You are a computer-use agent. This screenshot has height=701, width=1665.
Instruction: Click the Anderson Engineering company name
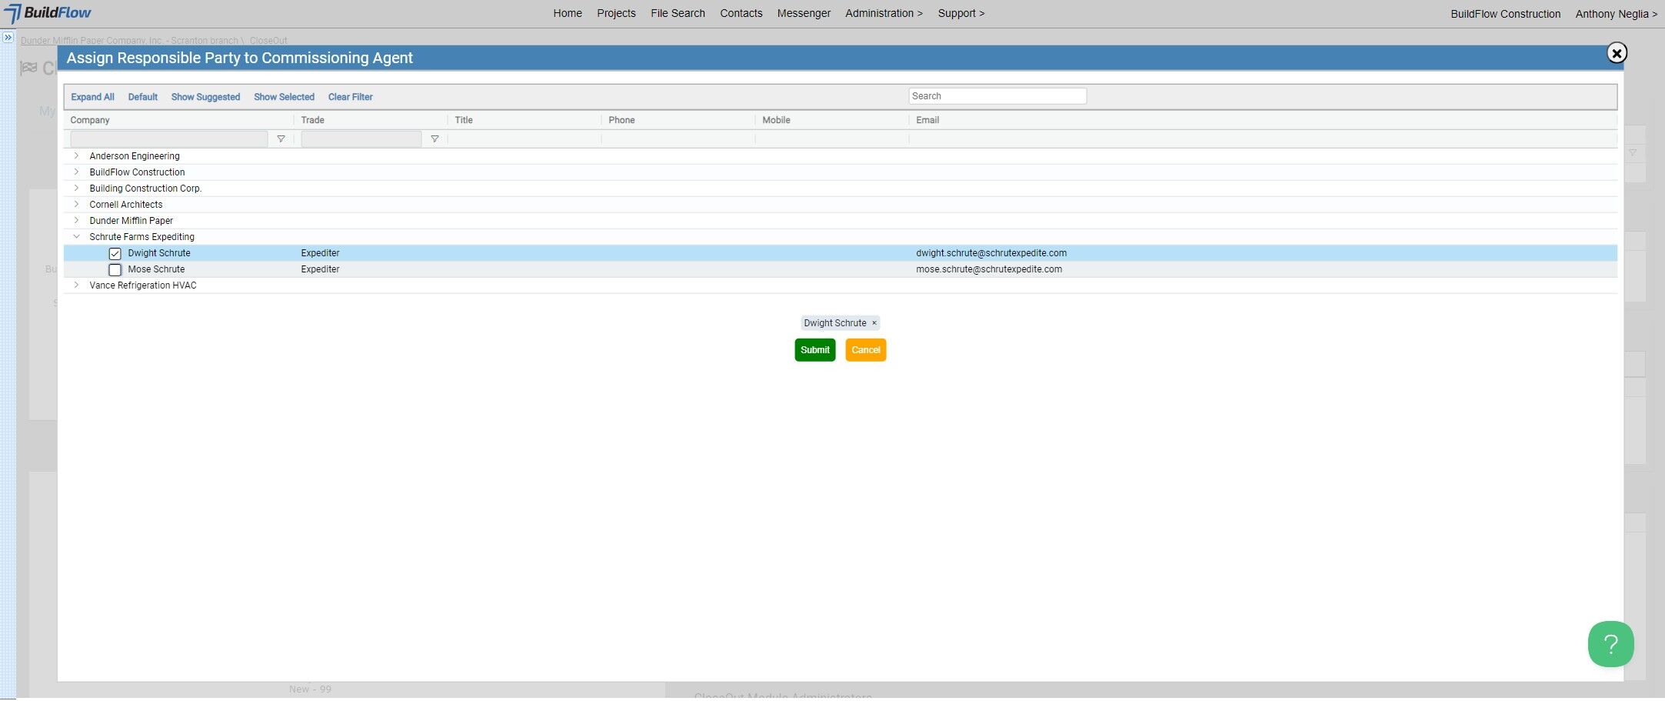pos(135,156)
